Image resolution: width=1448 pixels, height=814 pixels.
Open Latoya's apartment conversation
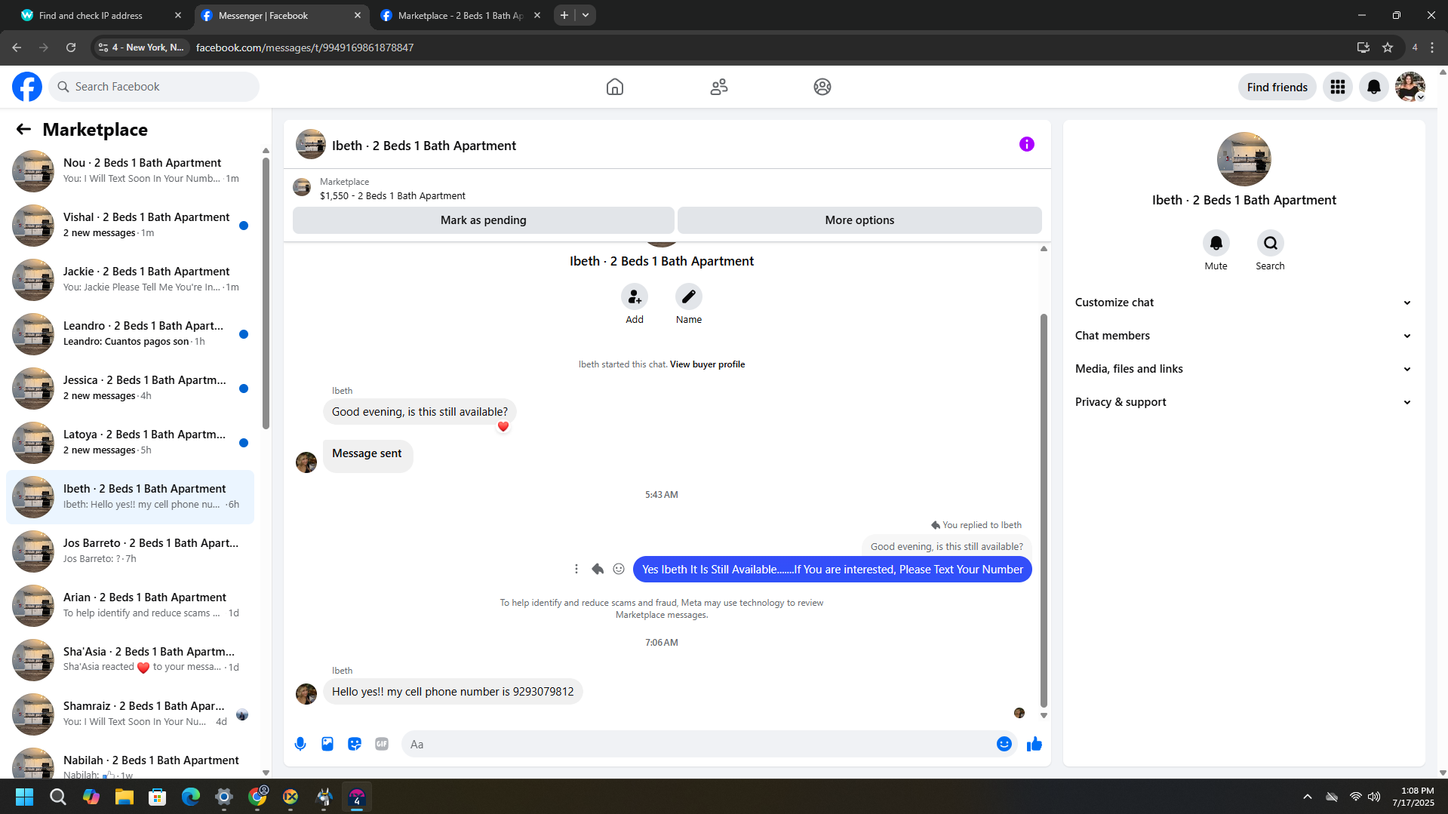coord(130,442)
